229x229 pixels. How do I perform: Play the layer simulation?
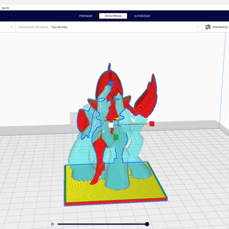53,224
